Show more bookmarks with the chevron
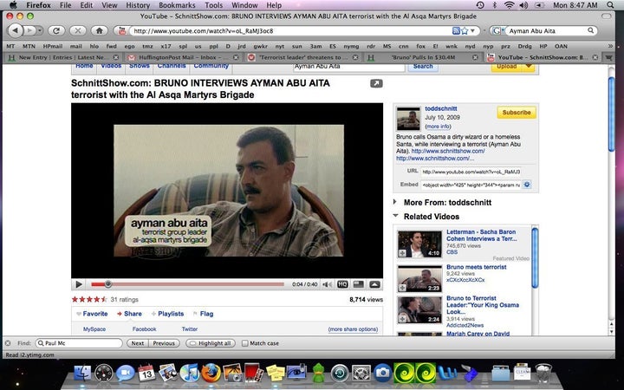 [x=610, y=46]
